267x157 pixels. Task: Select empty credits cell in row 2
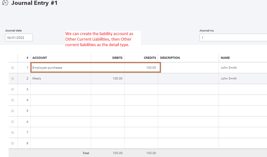tap(141, 78)
